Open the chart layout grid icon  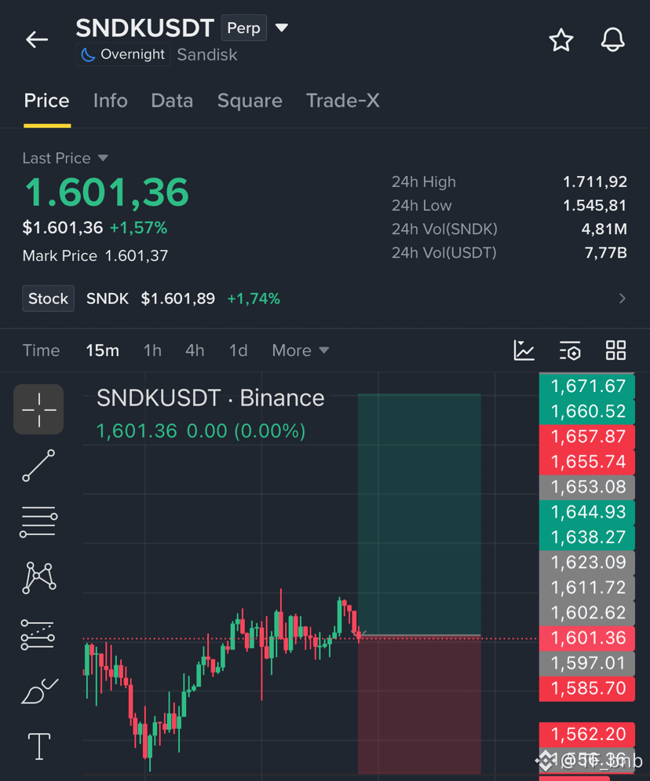pos(615,350)
